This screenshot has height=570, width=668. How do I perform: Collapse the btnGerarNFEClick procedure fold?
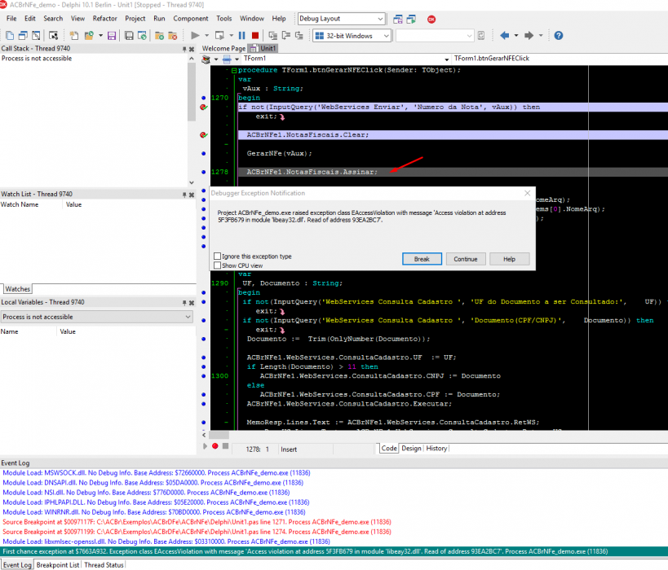(x=234, y=70)
